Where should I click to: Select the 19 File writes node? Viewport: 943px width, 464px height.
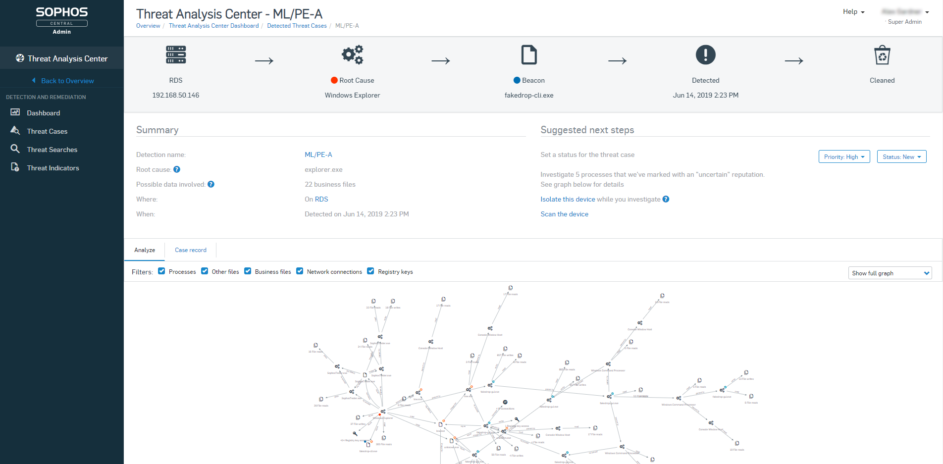point(393,301)
